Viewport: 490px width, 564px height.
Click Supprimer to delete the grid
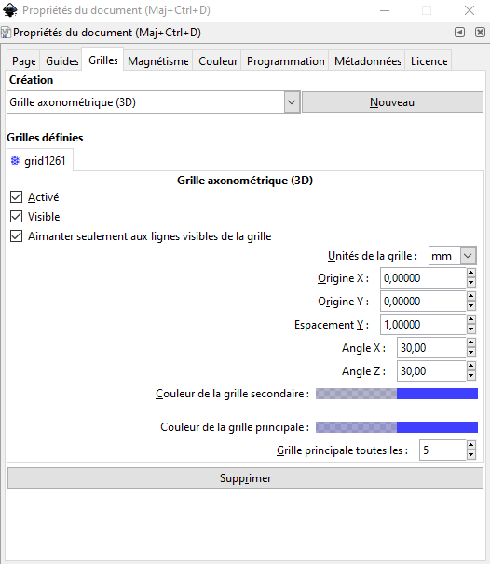pyautogui.click(x=245, y=478)
